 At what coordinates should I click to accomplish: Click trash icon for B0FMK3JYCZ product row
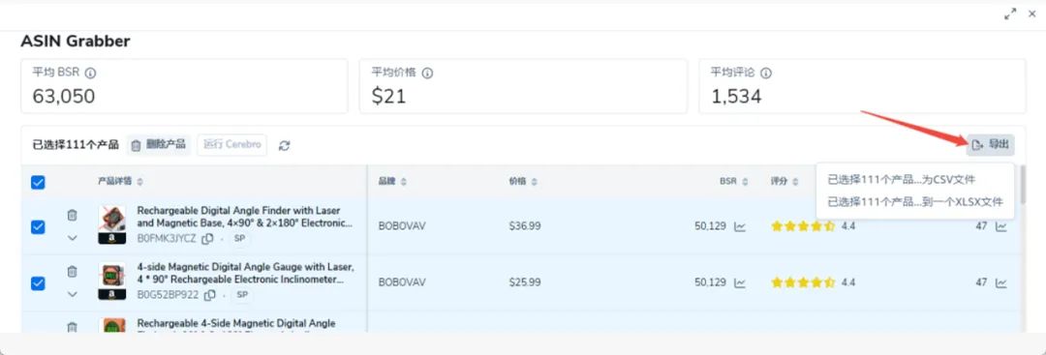pos(73,215)
